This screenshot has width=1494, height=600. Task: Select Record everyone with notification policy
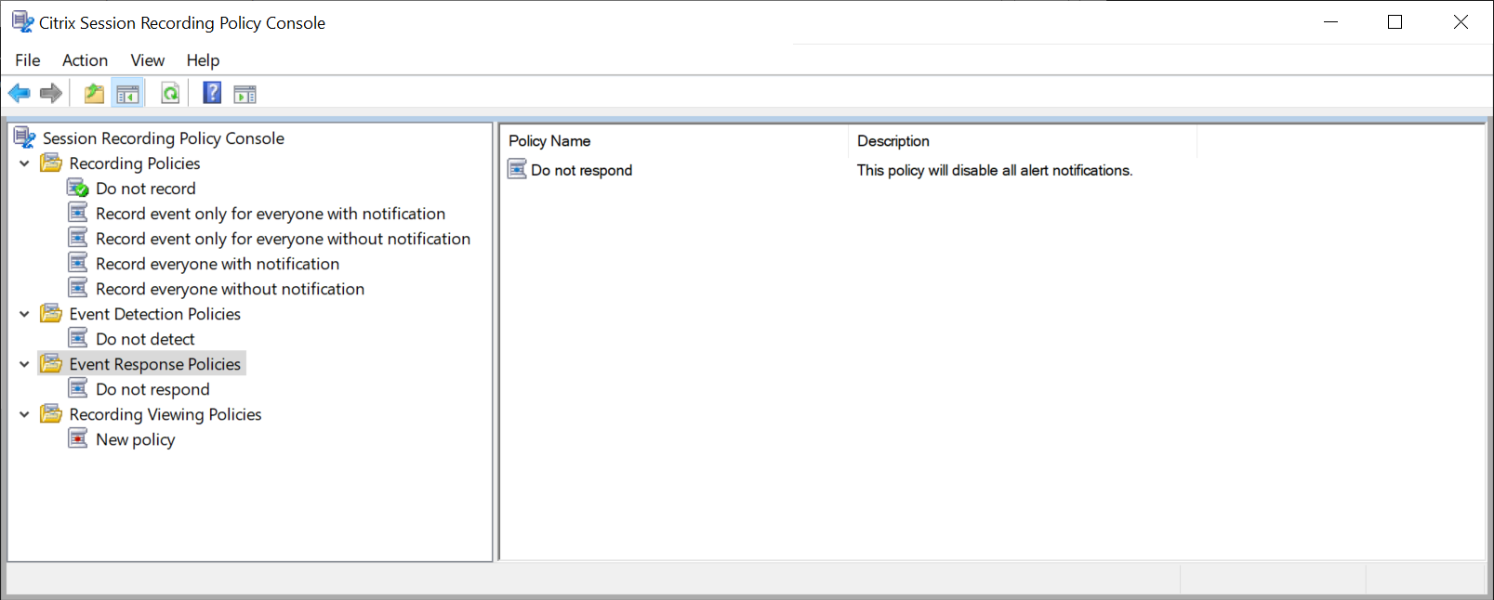(x=218, y=264)
